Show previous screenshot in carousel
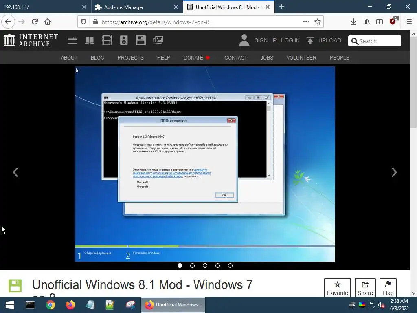This screenshot has width=417, height=313. click(x=15, y=172)
